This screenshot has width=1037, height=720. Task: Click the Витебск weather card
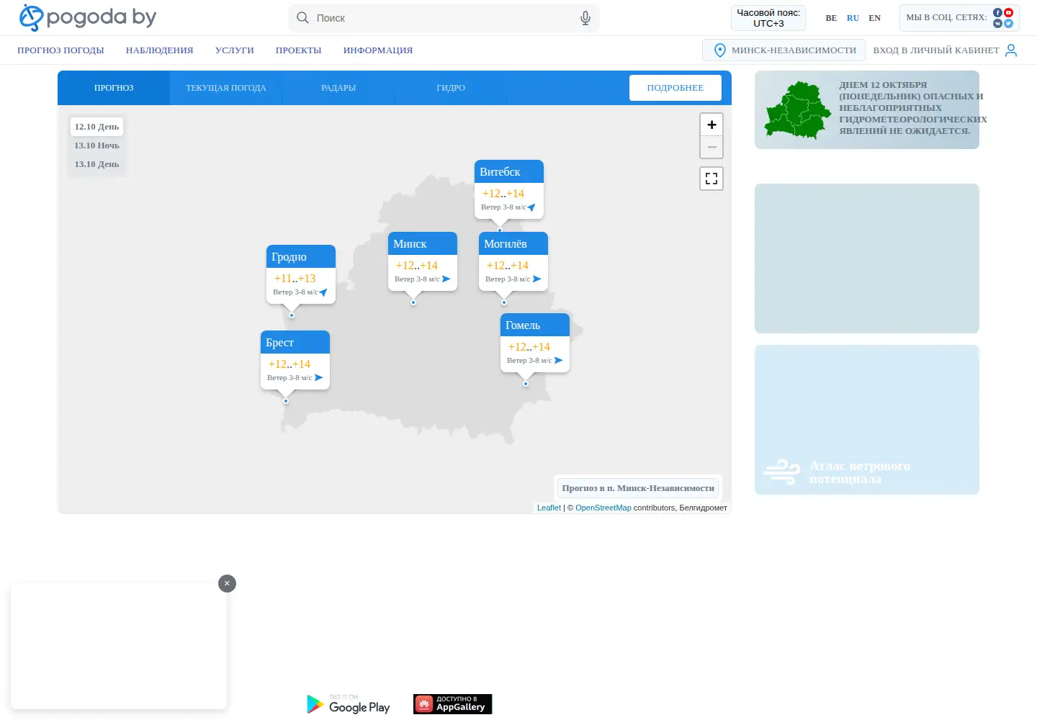pos(509,189)
